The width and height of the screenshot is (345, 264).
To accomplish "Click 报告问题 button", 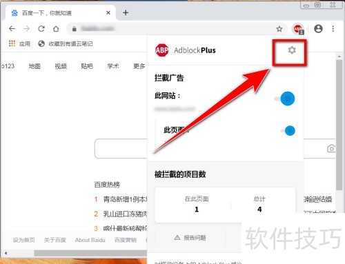I will pos(190,238).
